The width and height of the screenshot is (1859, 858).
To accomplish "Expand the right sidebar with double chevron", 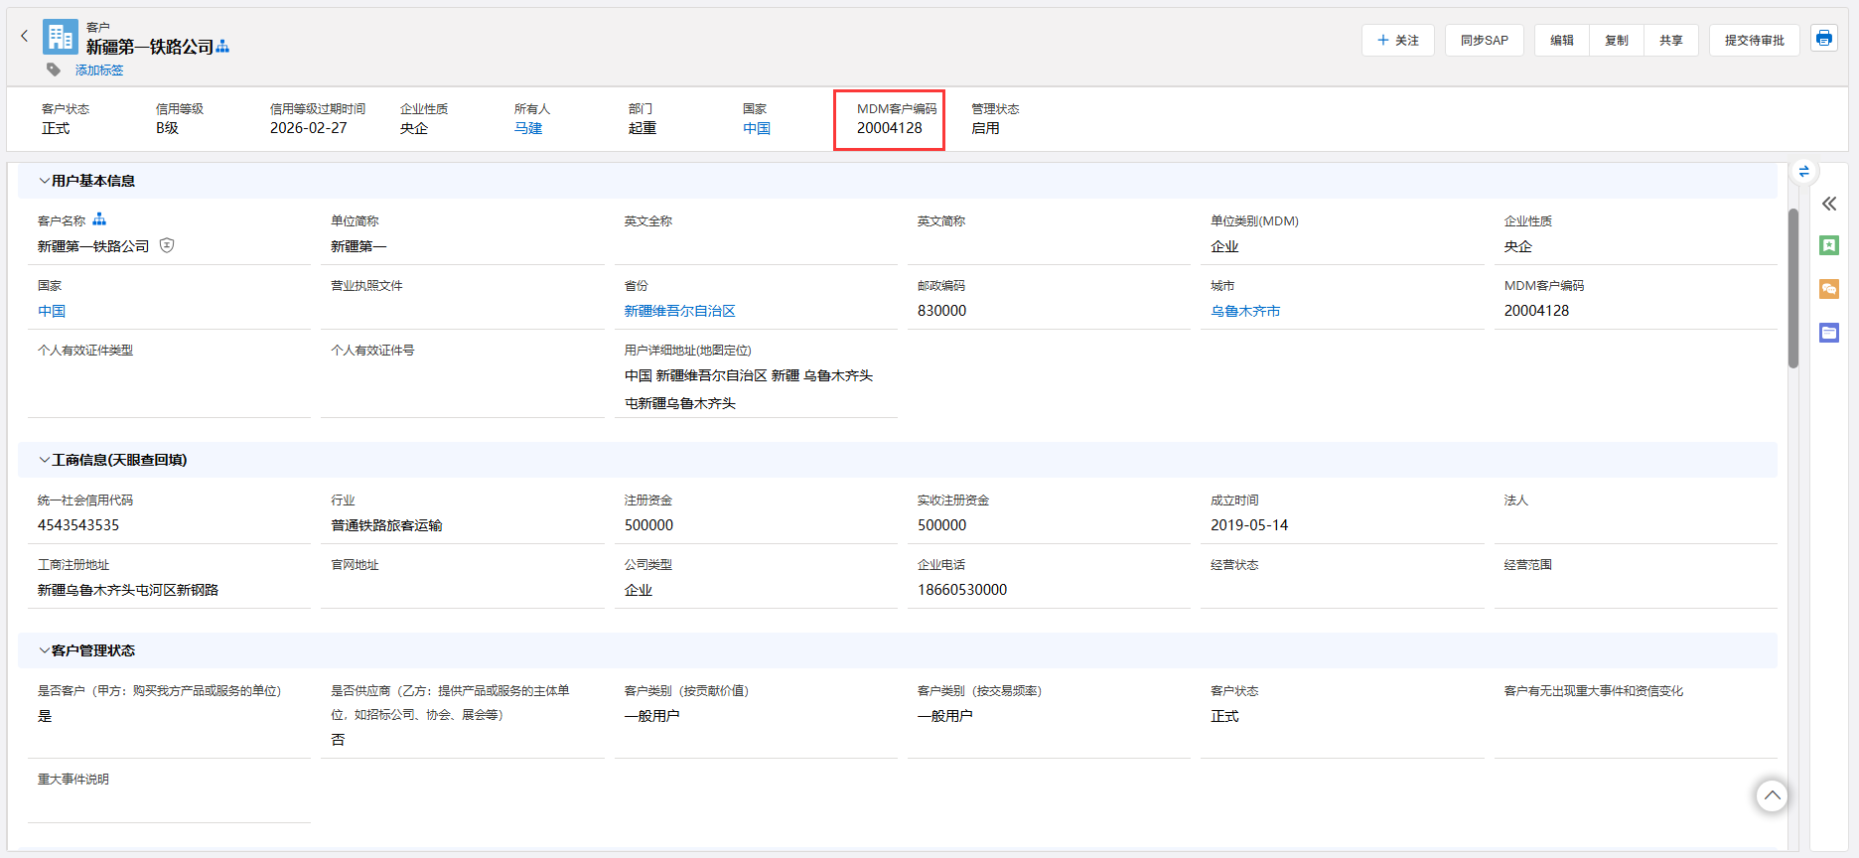I will 1828,204.
